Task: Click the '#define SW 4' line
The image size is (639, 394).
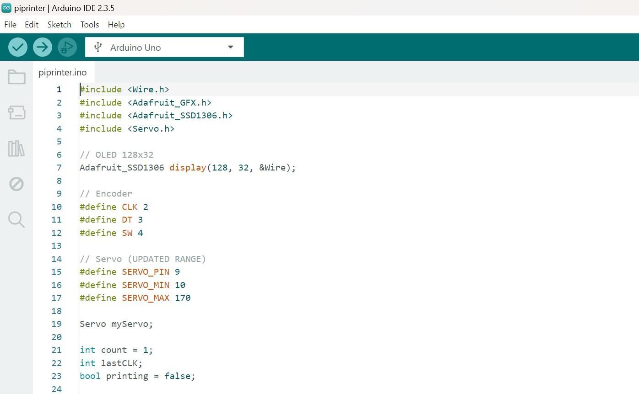Action: (x=111, y=233)
